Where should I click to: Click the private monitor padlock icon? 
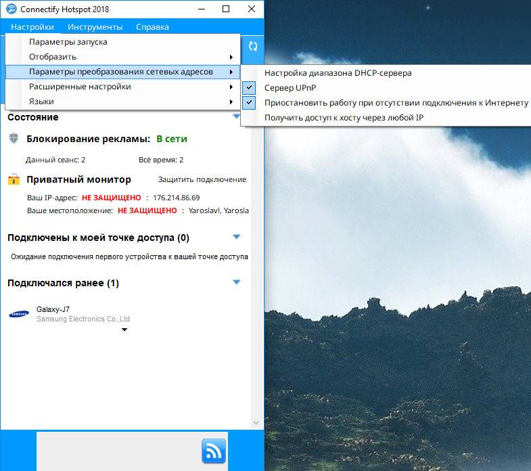coord(14,179)
